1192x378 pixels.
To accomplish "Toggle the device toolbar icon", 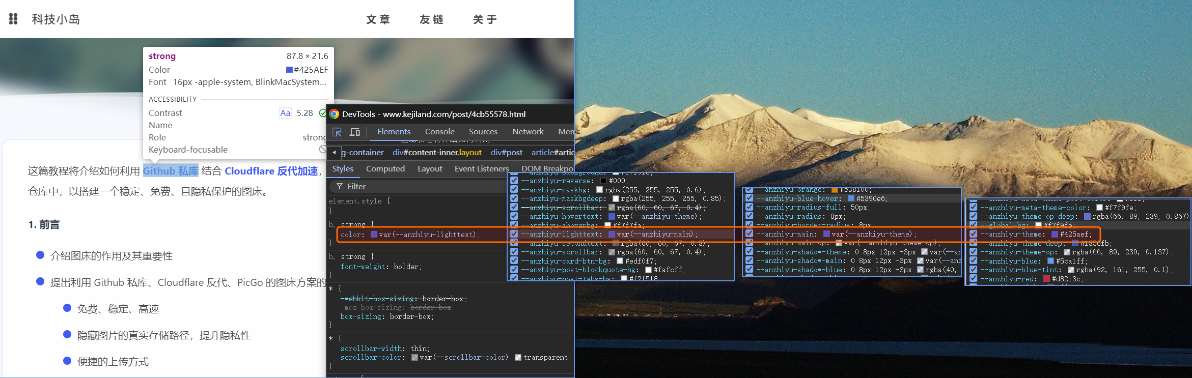I will pyautogui.click(x=355, y=132).
